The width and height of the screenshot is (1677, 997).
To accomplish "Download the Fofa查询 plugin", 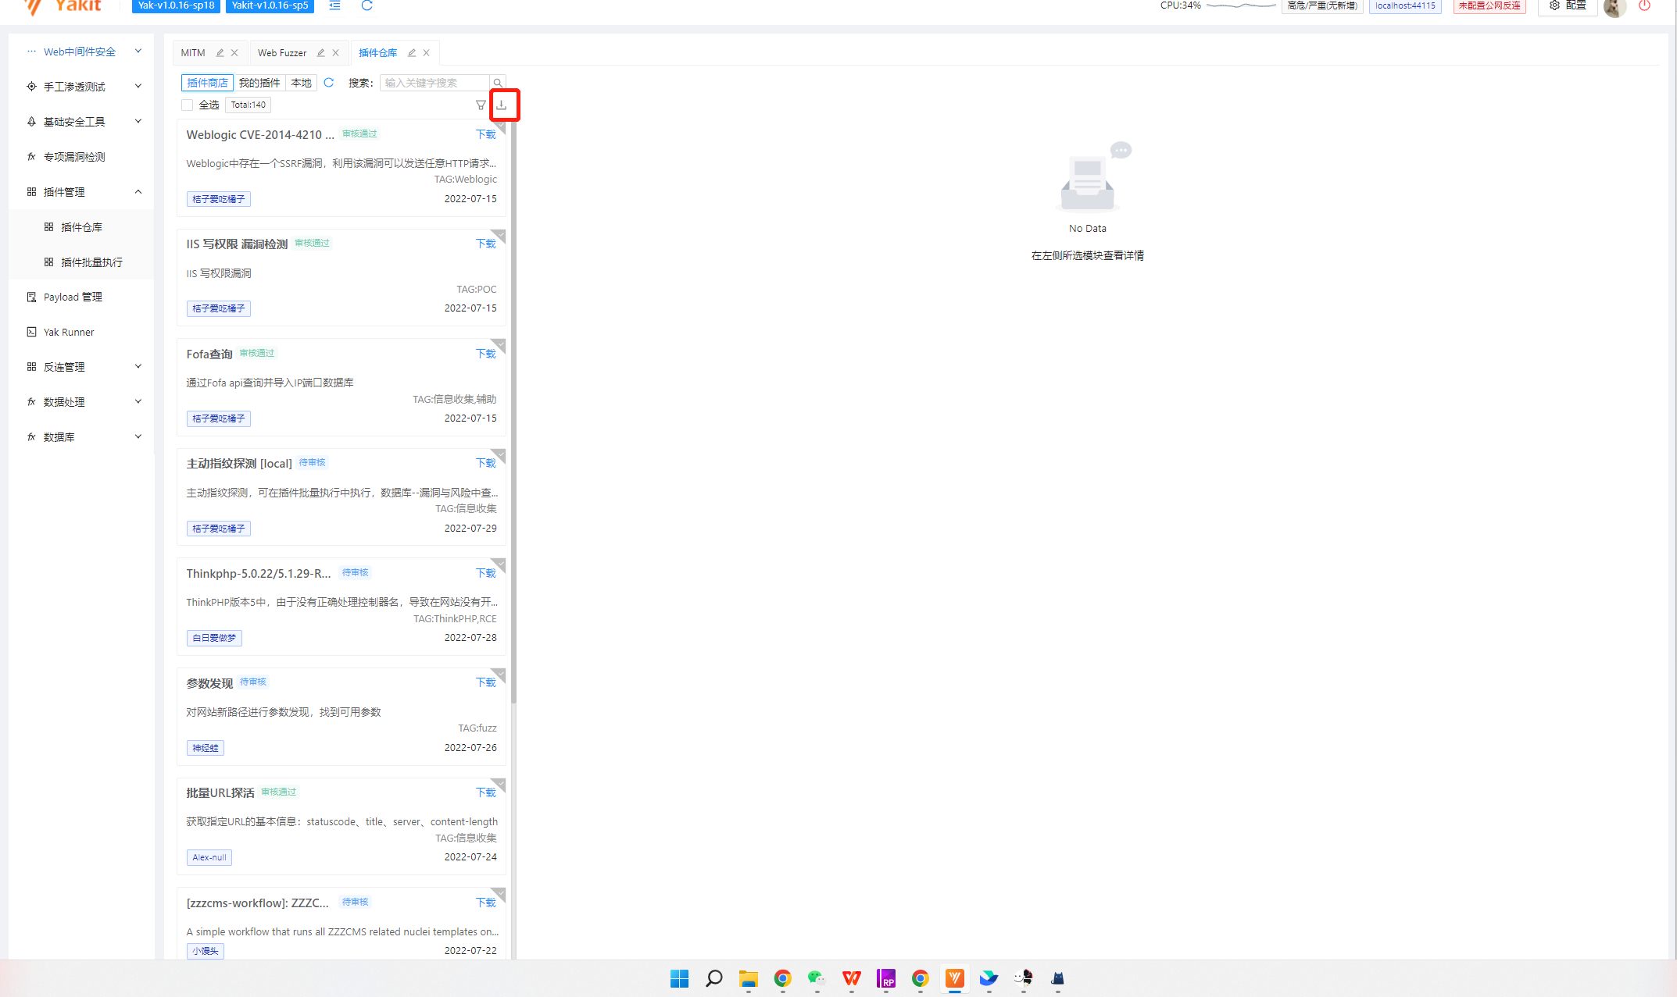I will (485, 354).
